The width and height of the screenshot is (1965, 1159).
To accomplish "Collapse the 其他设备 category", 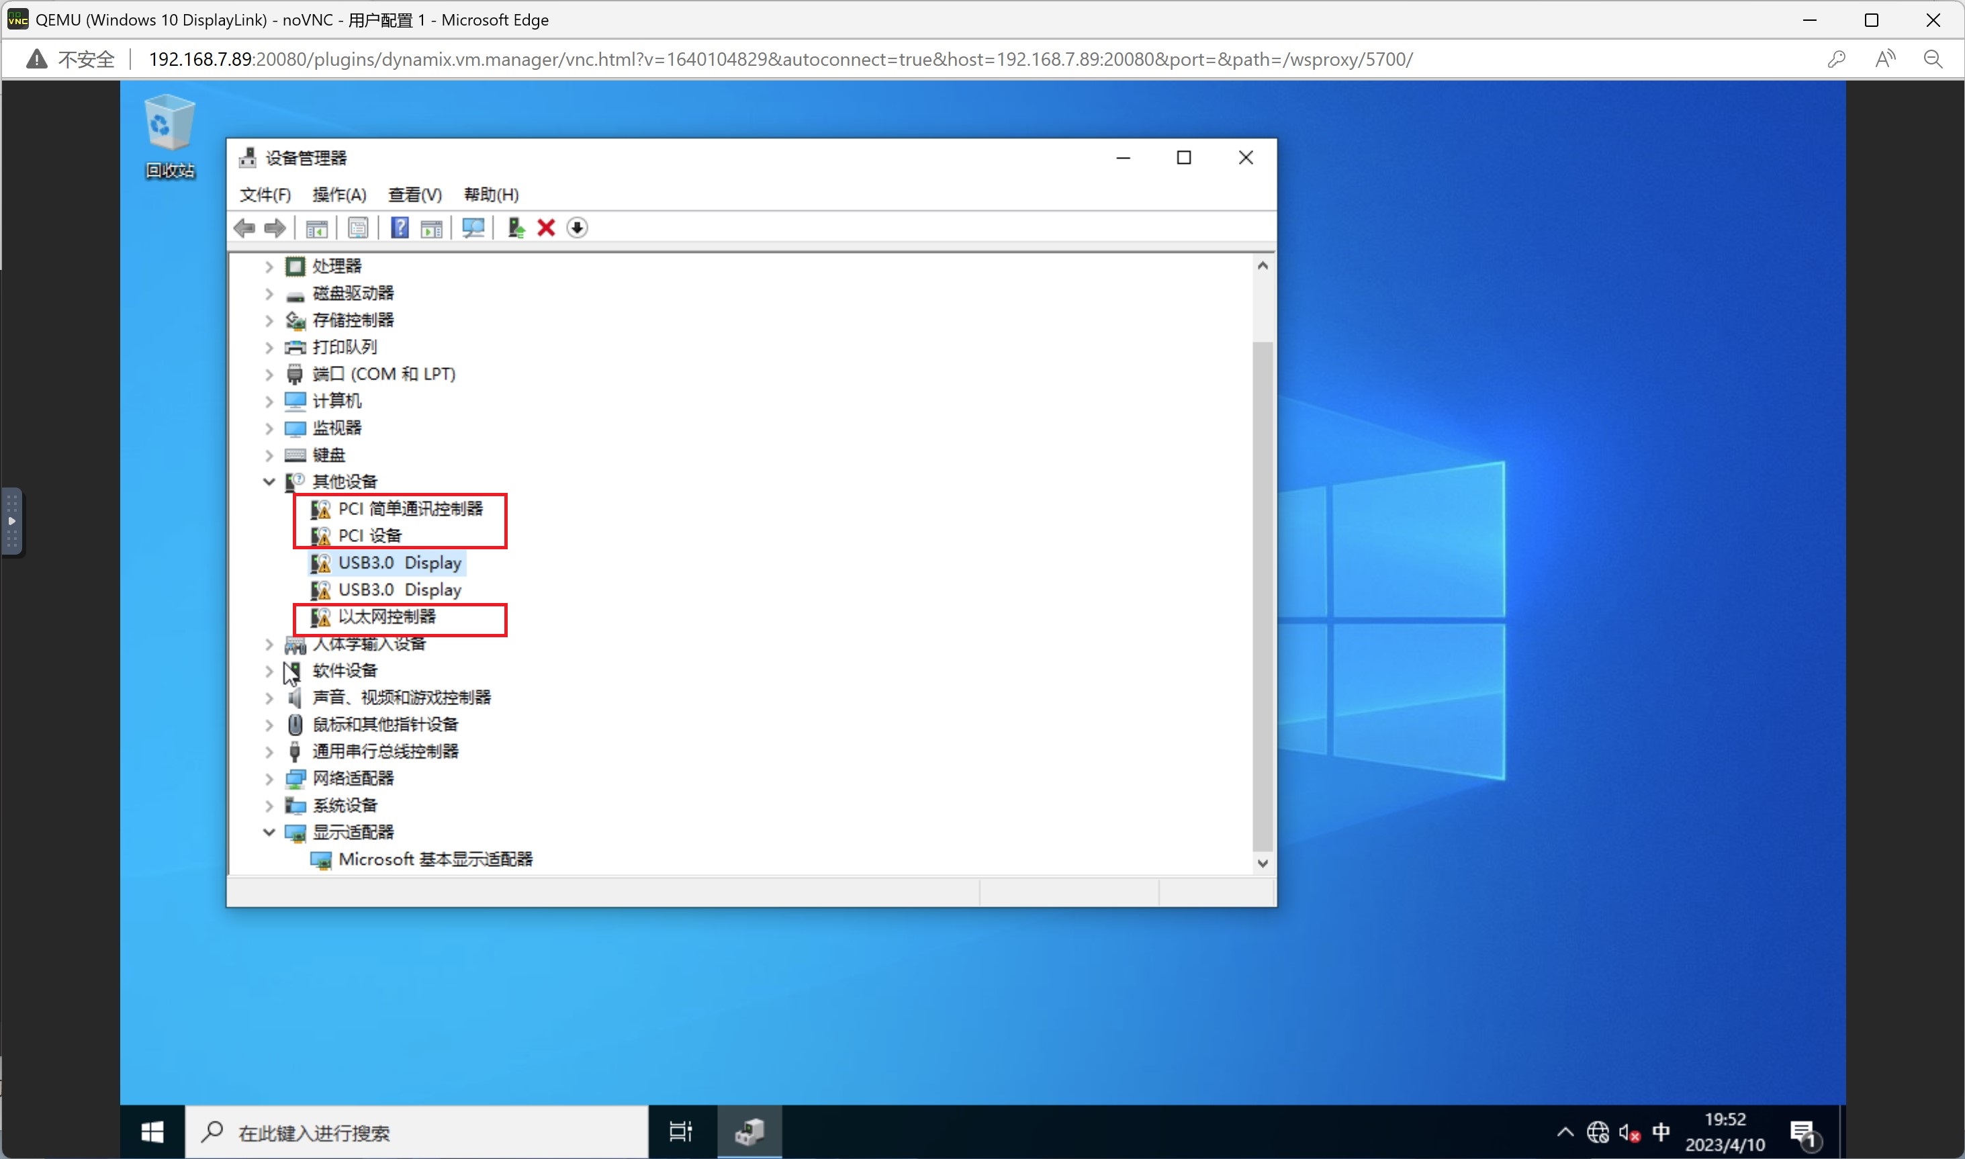I will (x=269, y=482).
